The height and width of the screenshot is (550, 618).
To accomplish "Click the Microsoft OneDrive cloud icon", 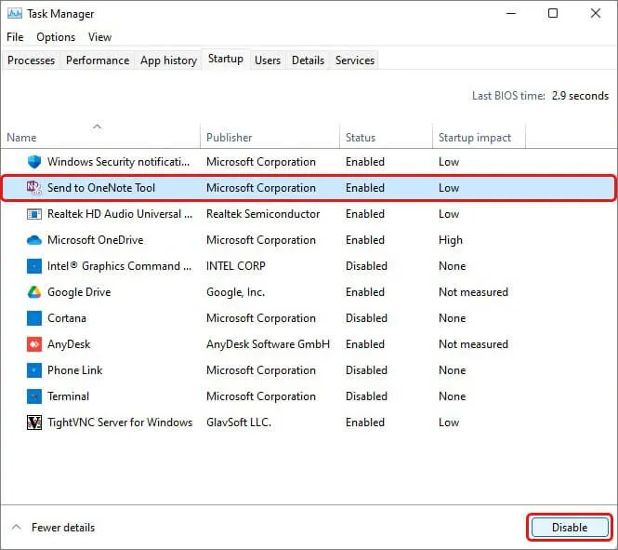I will pyautogui.click(x=34, y=240).
